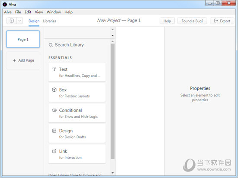The image size is (238, 178).
Task: Click 'for Show and Hide Logic' description
Action: point(78,117)
